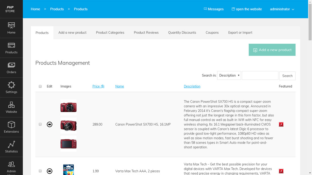Go to Settings in the sidebar

(11, 87)
